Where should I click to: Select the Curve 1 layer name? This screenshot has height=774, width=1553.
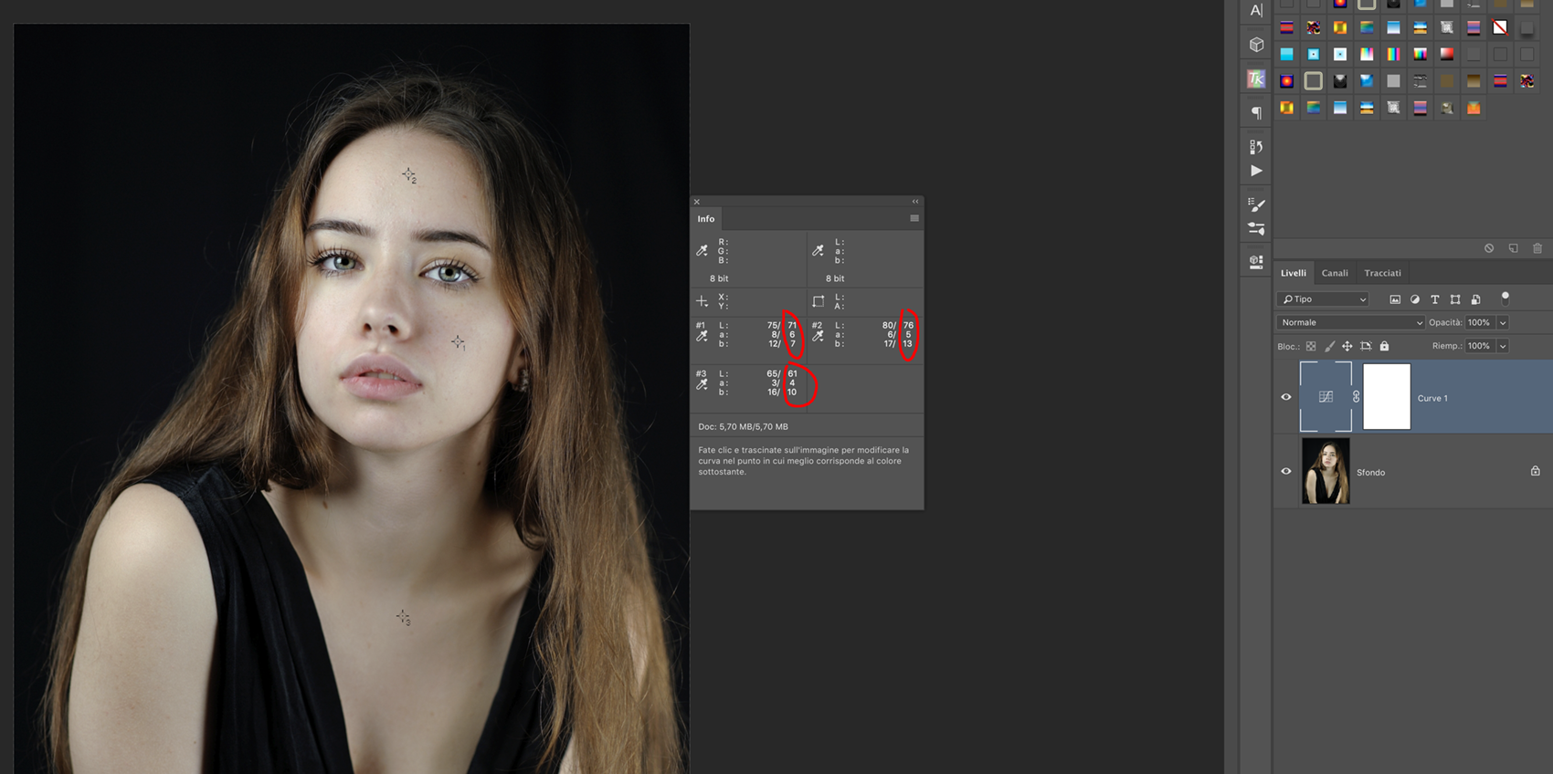(x=1432, y=398)
